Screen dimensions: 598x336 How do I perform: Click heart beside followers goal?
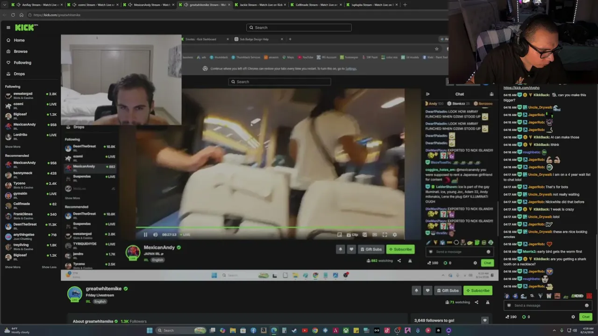click(x=484, y=321)
